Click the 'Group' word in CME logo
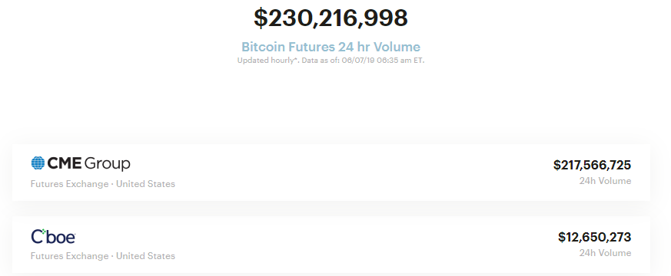The width and height of the screenshot is (671, 276). (108, 164)
